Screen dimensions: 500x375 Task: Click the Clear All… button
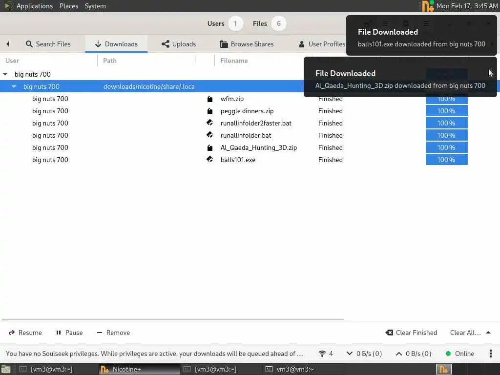click(465, 333)
